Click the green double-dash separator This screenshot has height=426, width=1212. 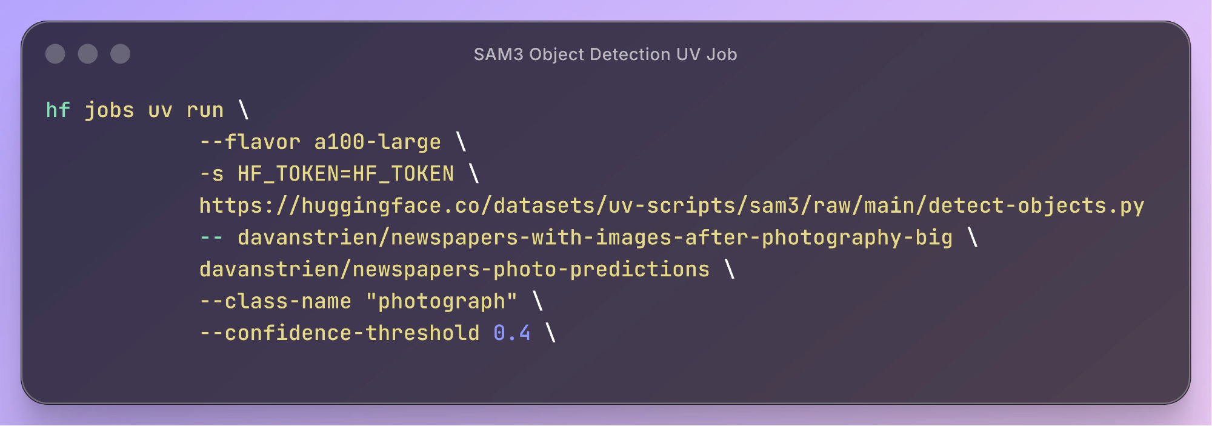tap(211, 238)
